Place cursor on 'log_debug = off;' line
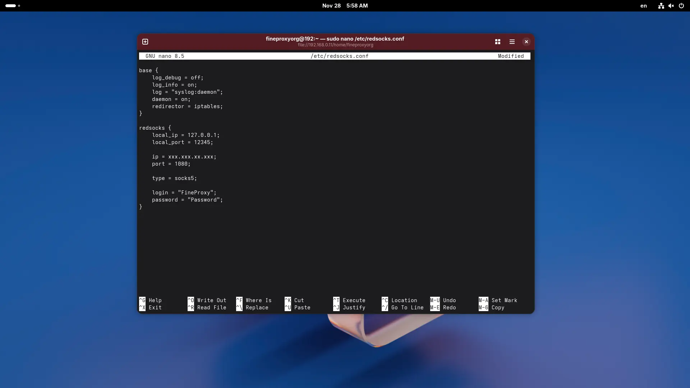 coord(178,78)
